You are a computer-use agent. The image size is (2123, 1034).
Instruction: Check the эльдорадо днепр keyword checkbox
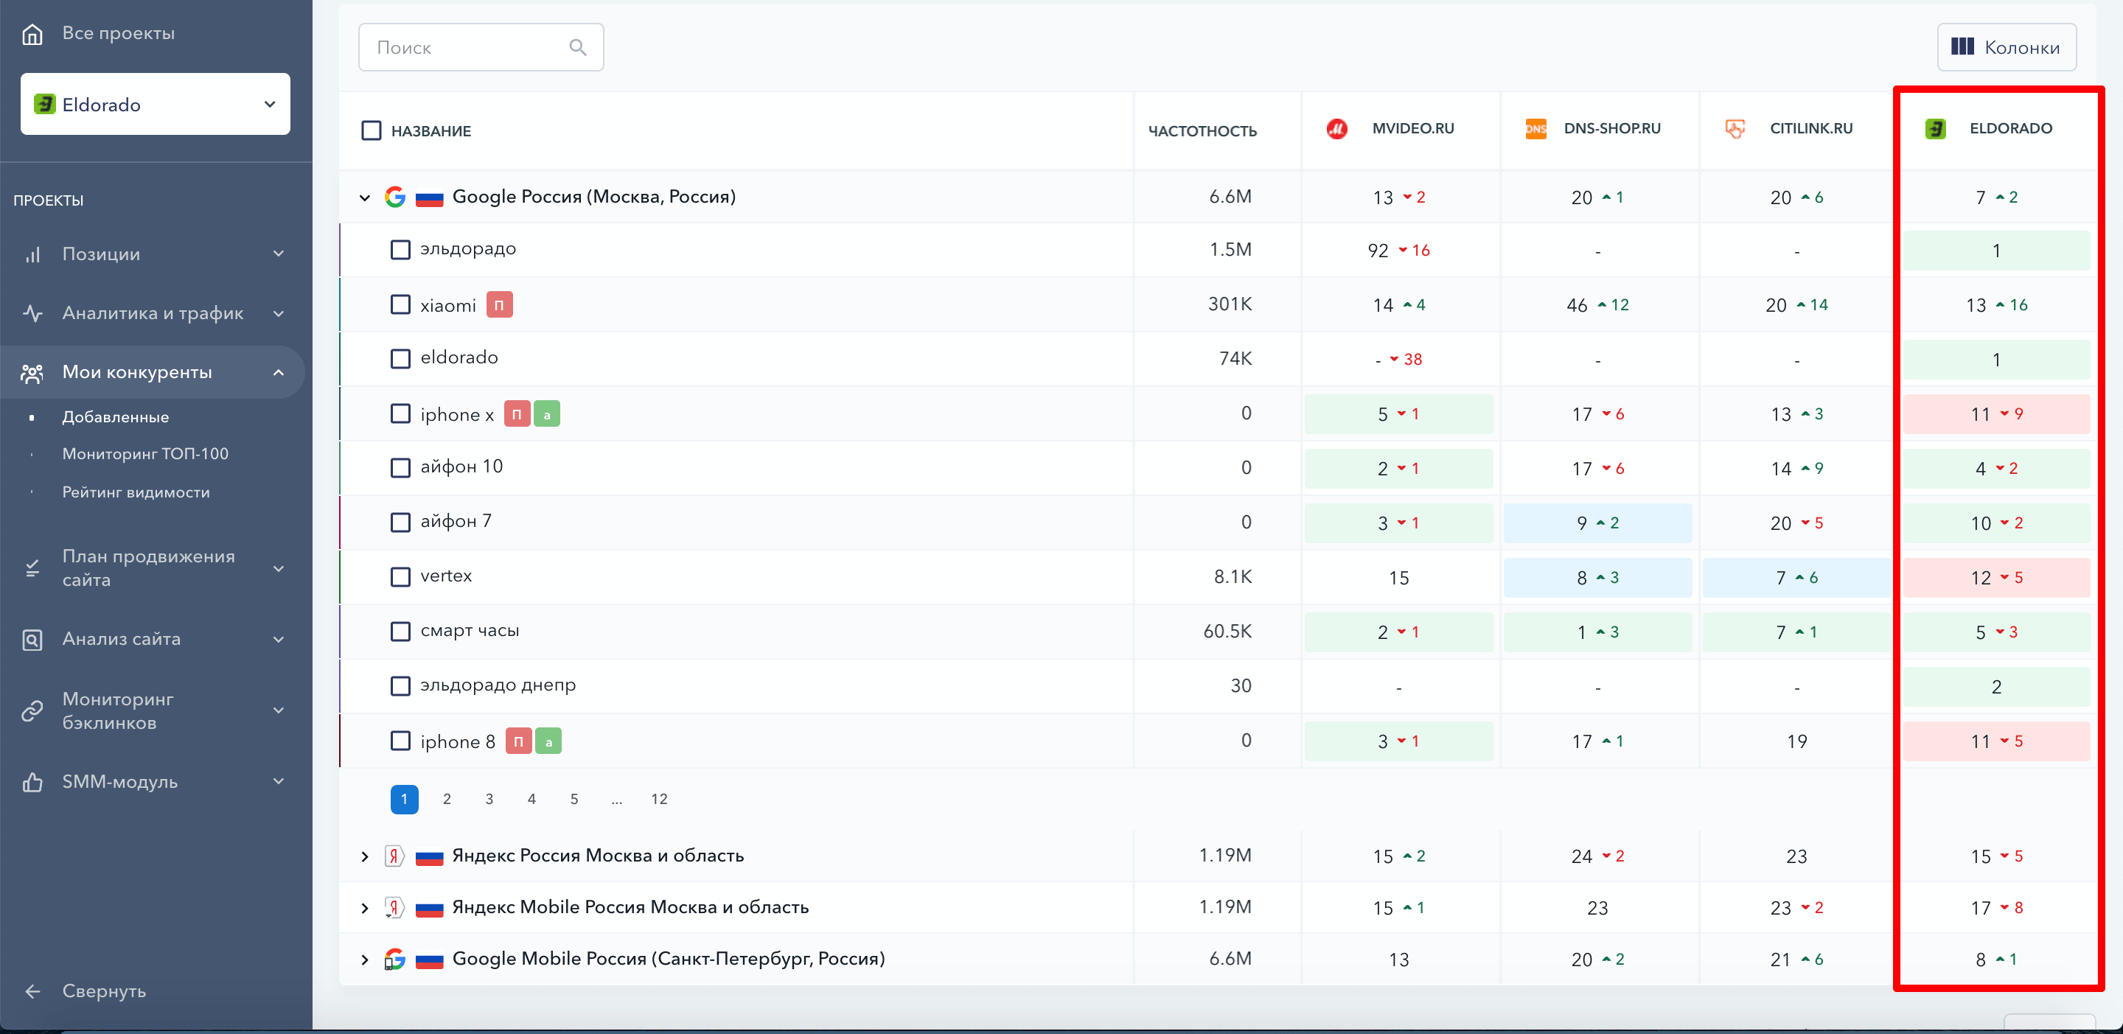400,685
